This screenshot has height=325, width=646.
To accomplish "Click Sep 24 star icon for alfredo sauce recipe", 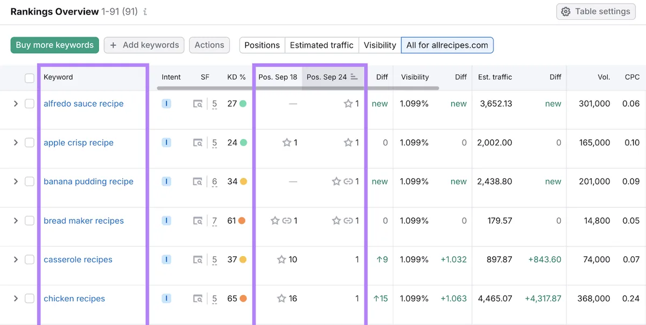I will 348,104.
